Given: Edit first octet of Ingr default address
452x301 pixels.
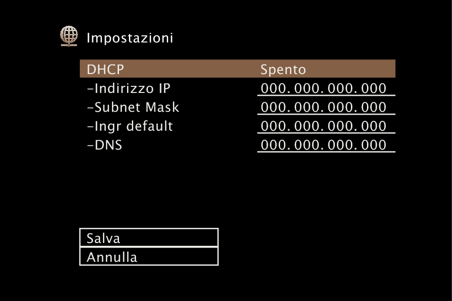Looking at the screenshot, I should click(274, 126).
